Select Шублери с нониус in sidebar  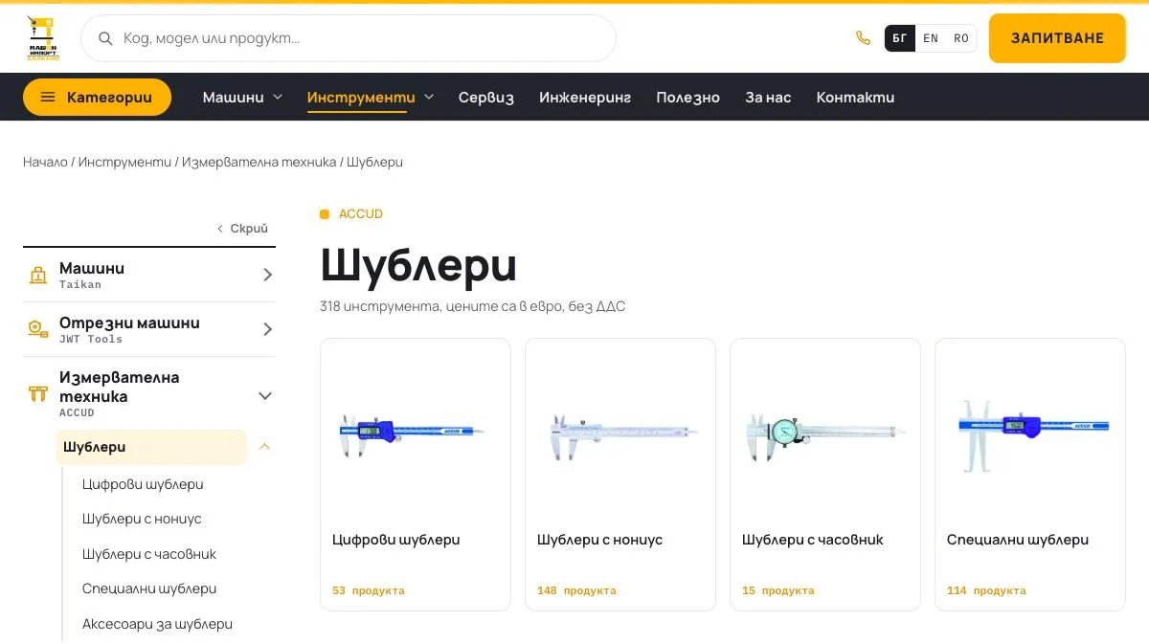tap(142, 519)
